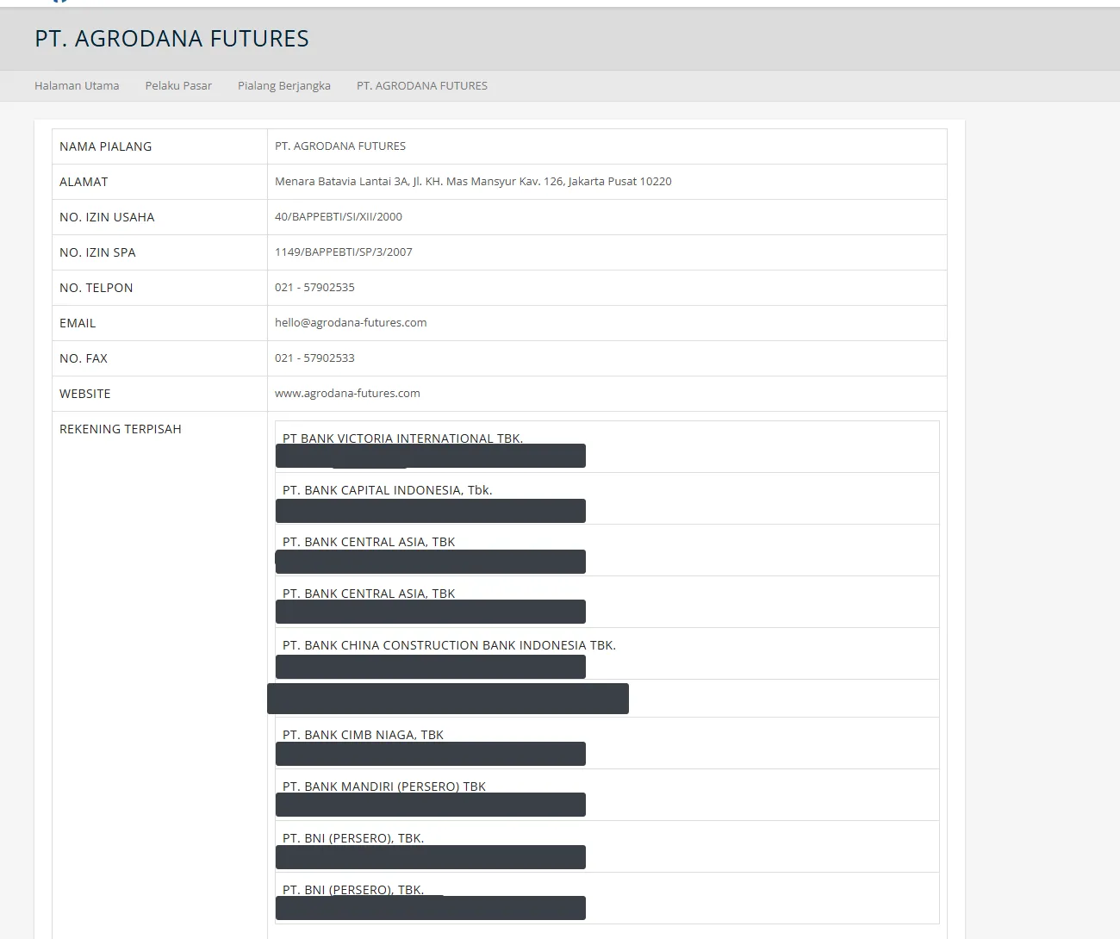Viewport: 1120px width, 939px height.
Task: Click the large PT. AGRODANA FUTURES page heading
Action: pos(171,39)
